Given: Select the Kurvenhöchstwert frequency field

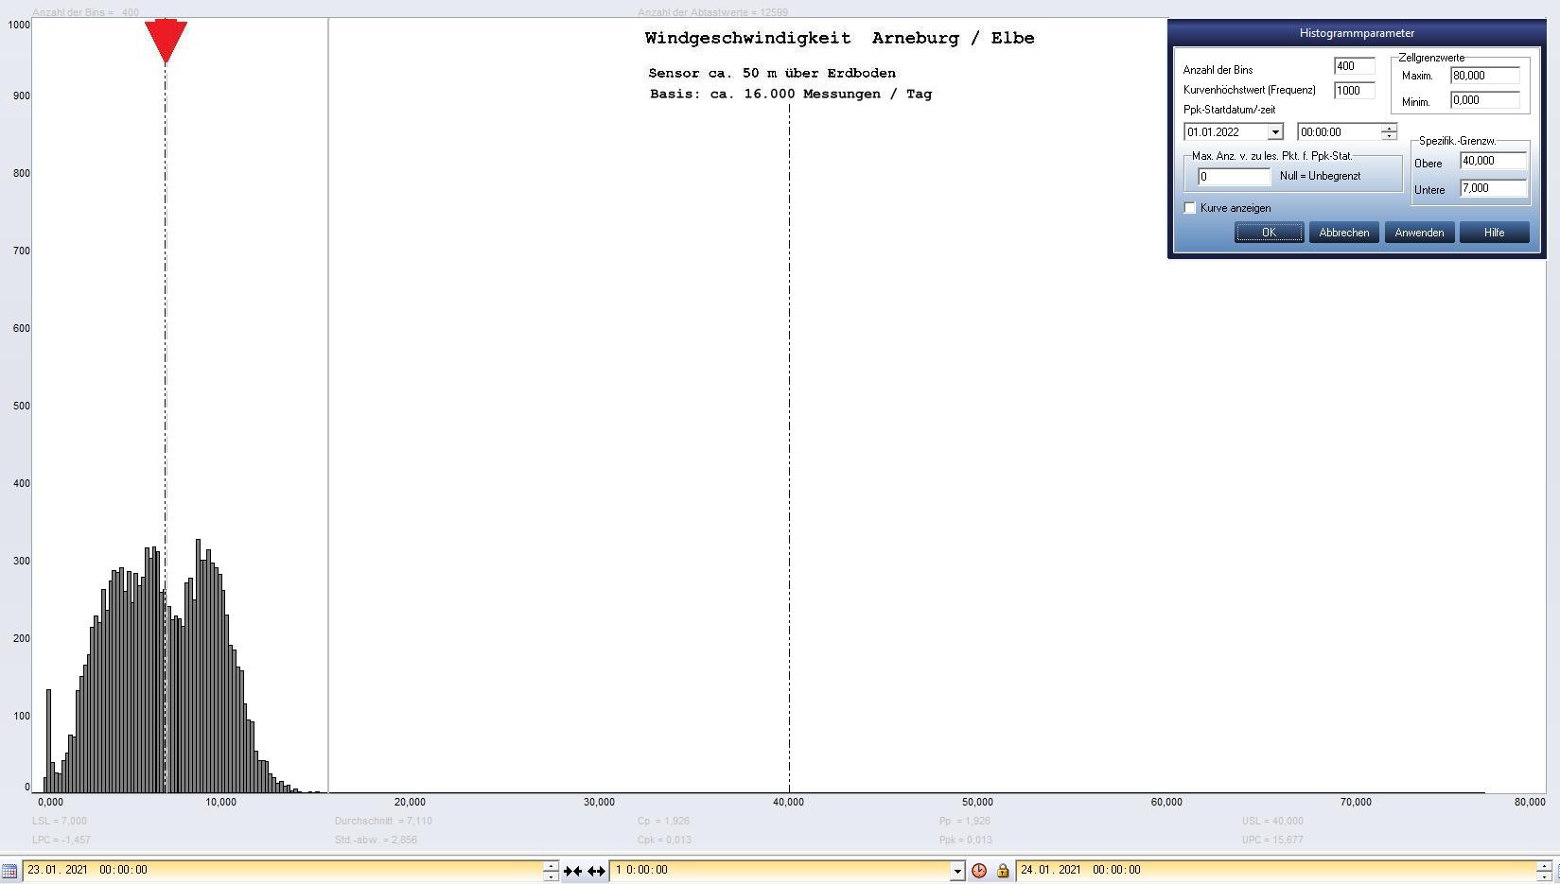Looking at the screenshot, I should (1354, 91).
